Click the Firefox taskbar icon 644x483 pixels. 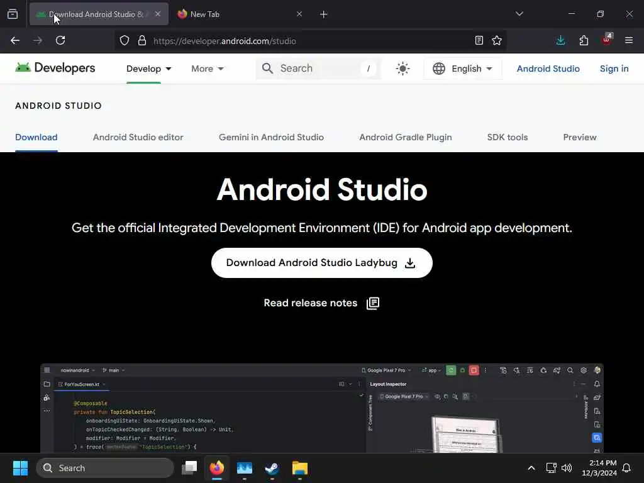click(217, 468)
